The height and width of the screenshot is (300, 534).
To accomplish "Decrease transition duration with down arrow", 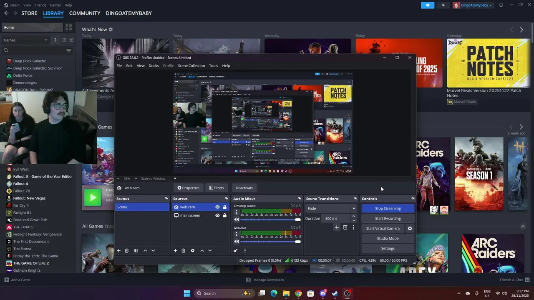I will (x=354, y=220).
